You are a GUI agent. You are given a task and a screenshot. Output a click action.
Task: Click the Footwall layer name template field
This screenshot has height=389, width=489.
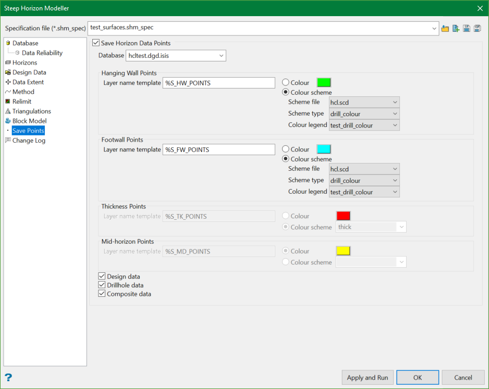click(219, 149)
